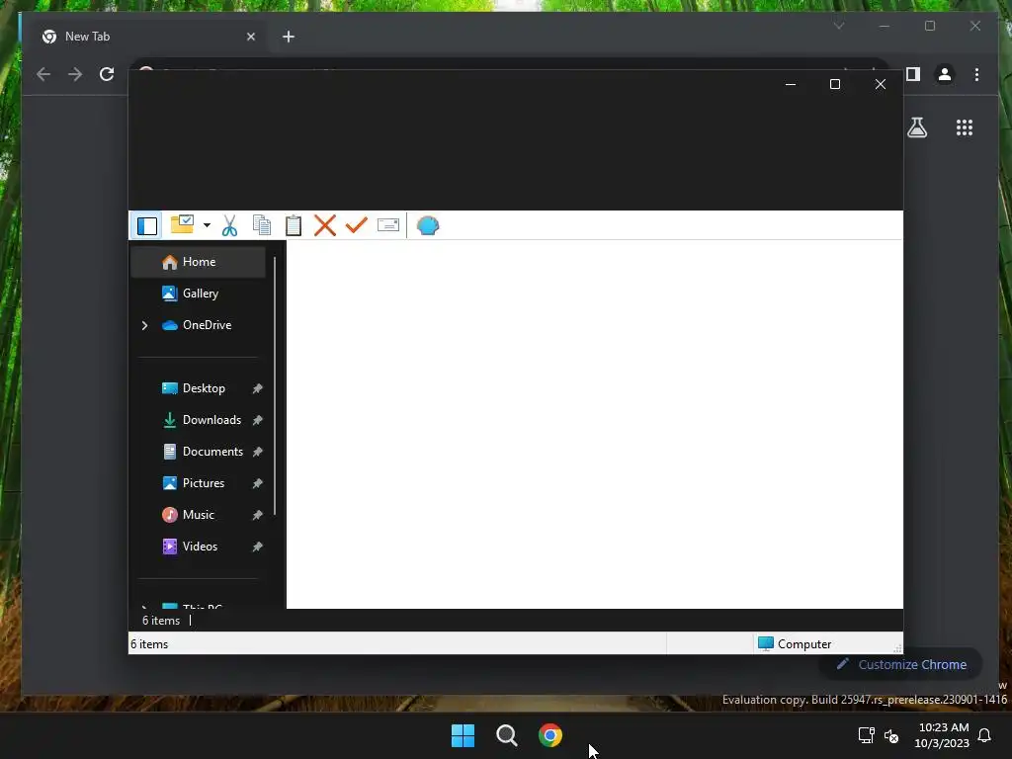The image size is (1012, 759).
Task: Expand the OneDrive tree chevron
Action: tap(144, 326)
